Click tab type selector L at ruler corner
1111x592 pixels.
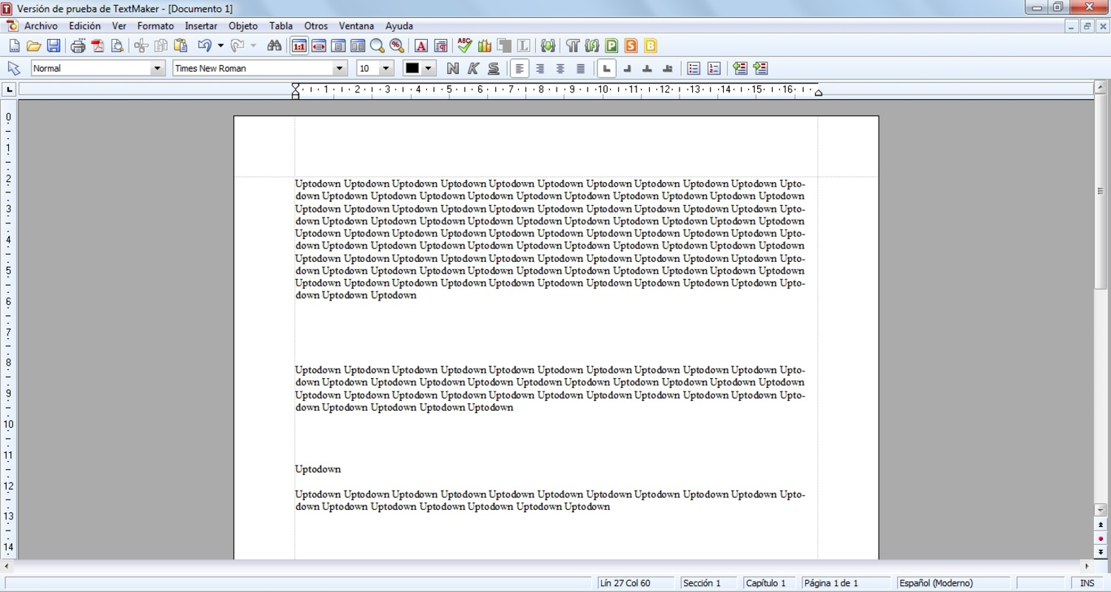click(9, 90)
